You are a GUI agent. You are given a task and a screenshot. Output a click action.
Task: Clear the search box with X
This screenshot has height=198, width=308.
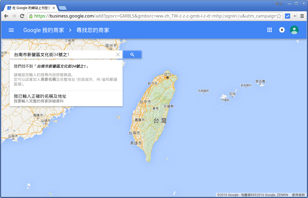coord(118,54)
